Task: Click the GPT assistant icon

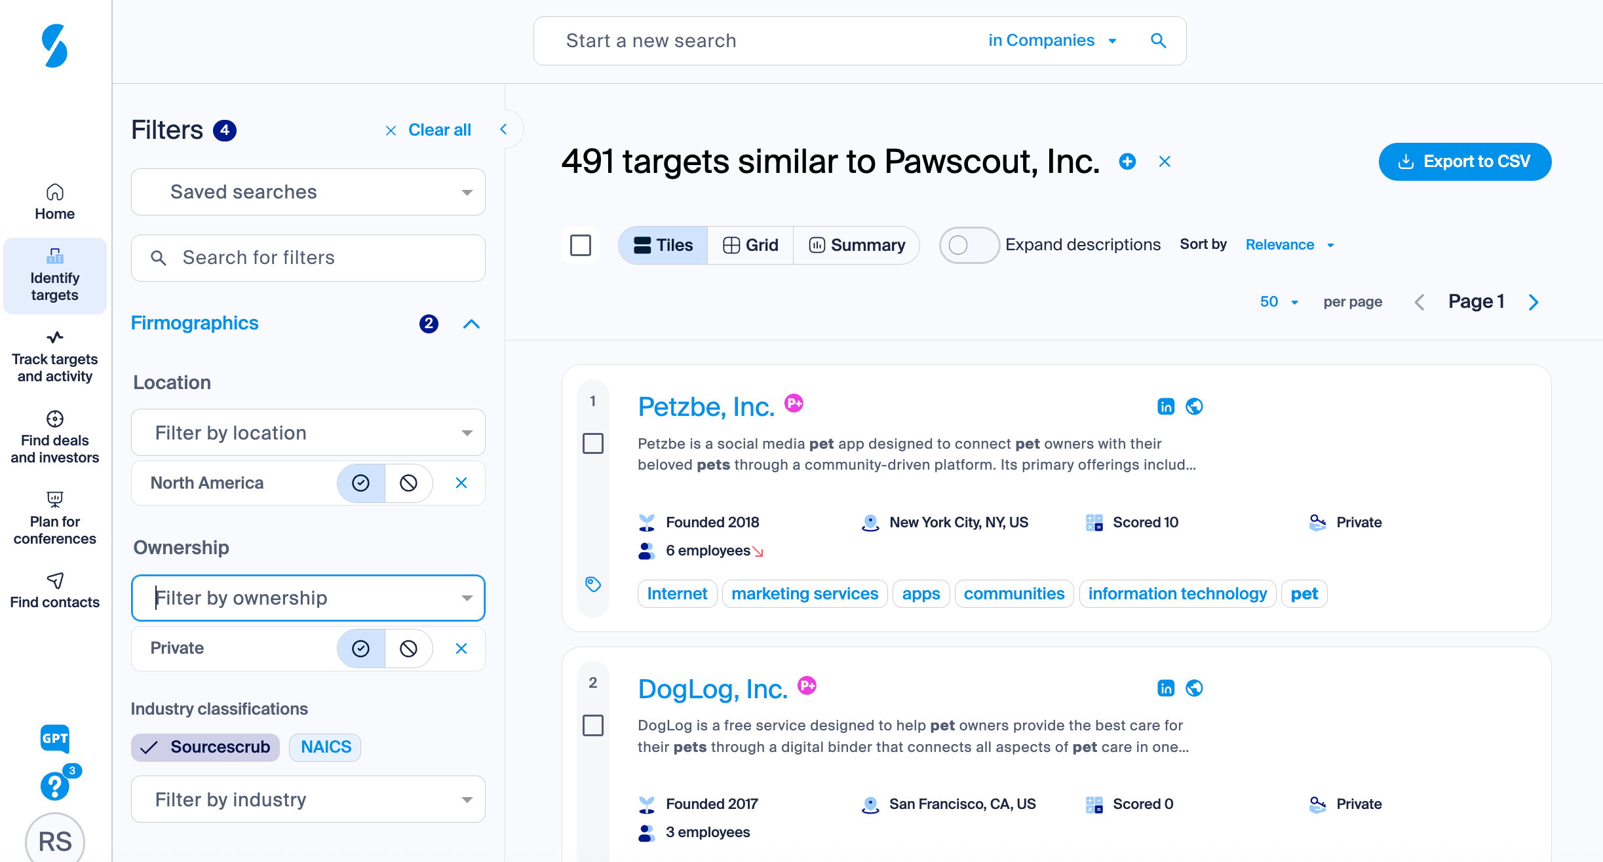Action: 55,738
